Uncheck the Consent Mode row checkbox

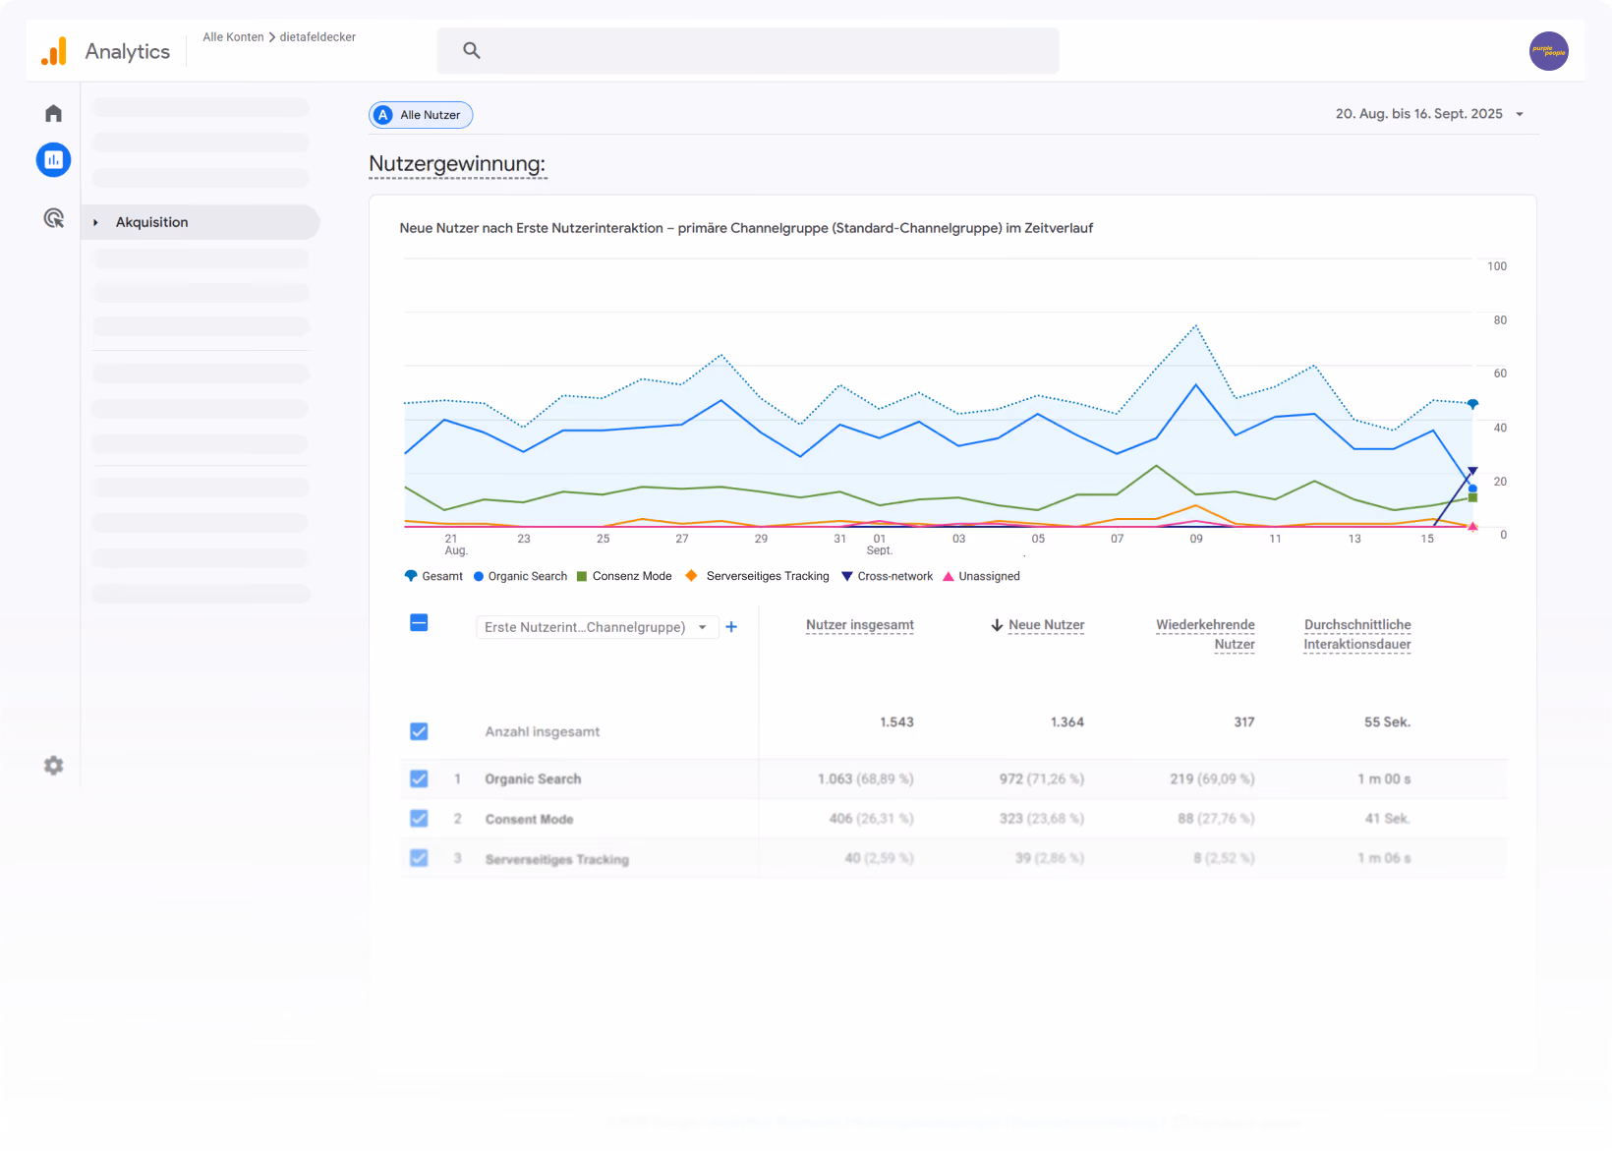coord(419,818)
